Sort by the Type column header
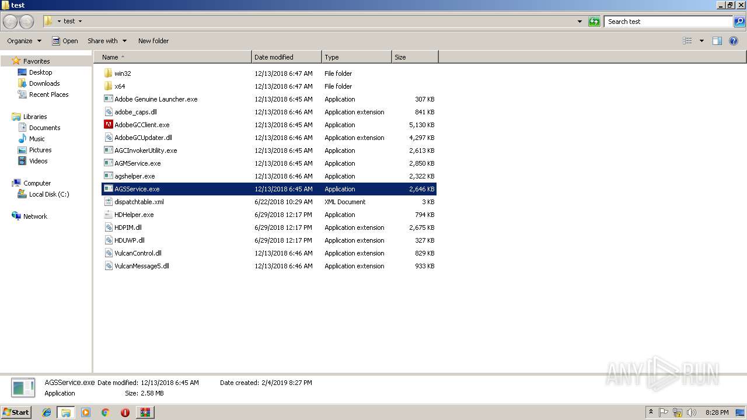 (x=357, y=57)
